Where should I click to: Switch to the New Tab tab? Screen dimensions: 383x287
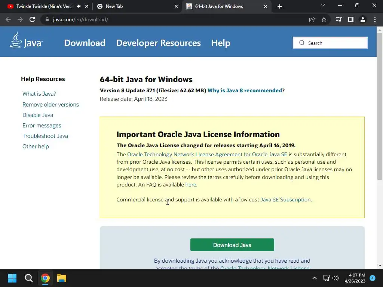click(x=114, y=6)
